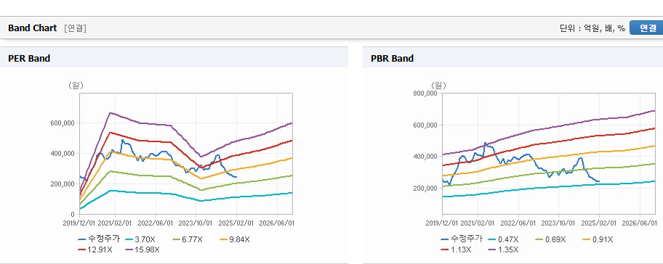
Task: Toggle 수정주가 legend in PER Band
Action: pos(99,239)
